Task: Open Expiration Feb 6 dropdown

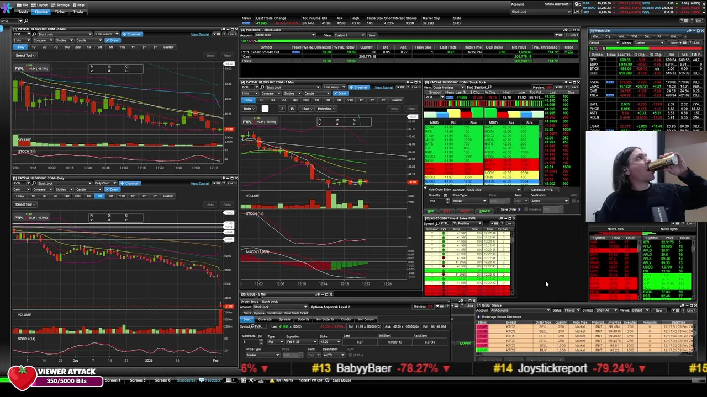Action: (x=302, y=342)
